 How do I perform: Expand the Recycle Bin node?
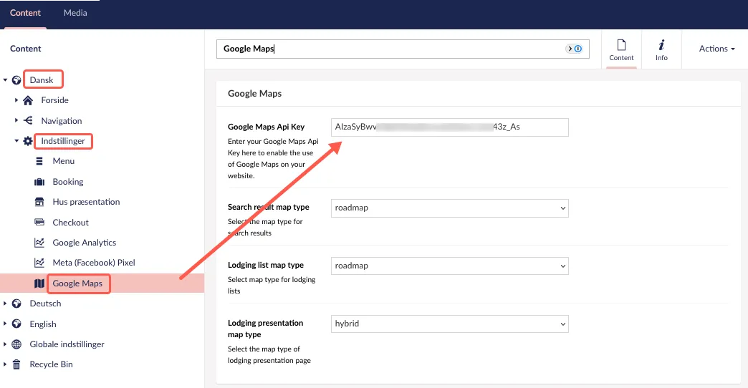(x=5, y=364)
